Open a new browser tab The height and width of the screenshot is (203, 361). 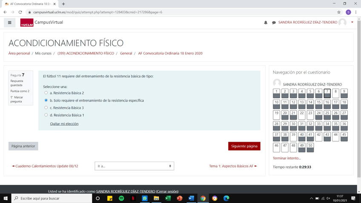point(63,4)
